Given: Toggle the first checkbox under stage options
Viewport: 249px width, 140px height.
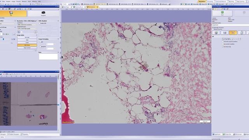Looking at the screenshot, I should [x=223, y=42].
